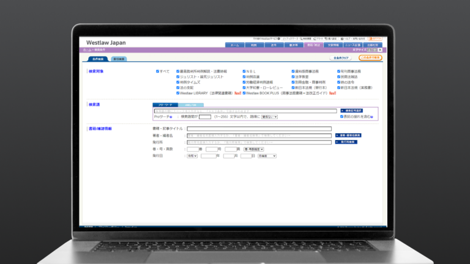Uncheck the 時の法令 checkbox
Screen dimensions: 470x264
click(x=338, y=82)
